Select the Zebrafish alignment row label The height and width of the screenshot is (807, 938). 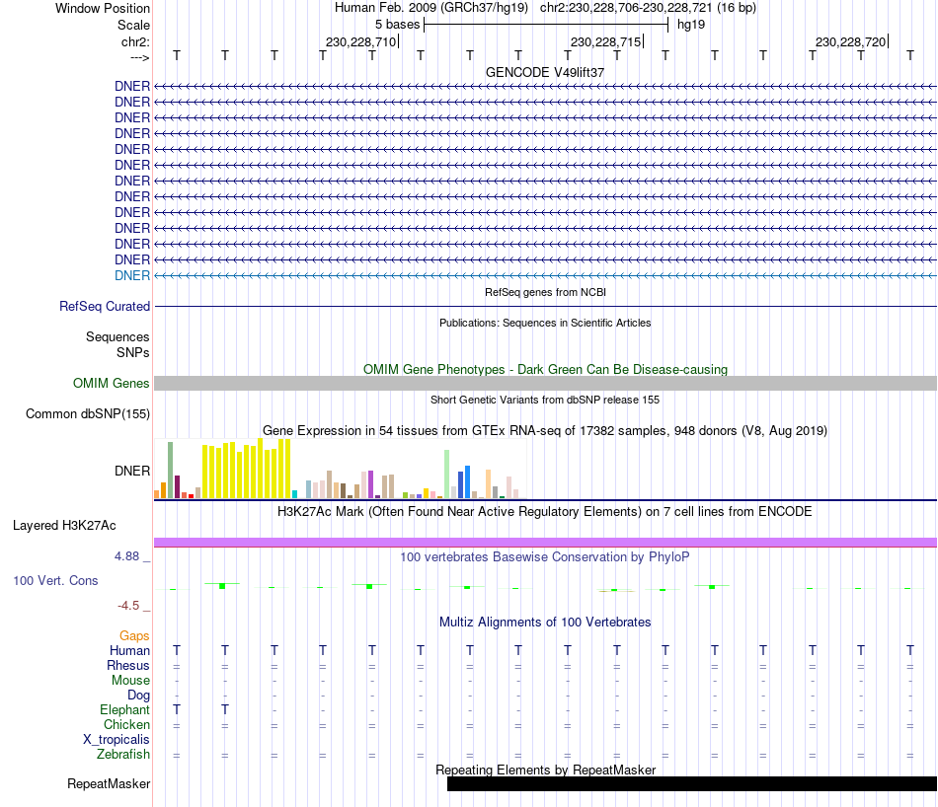pyautogui.click(x=123, y=755)
